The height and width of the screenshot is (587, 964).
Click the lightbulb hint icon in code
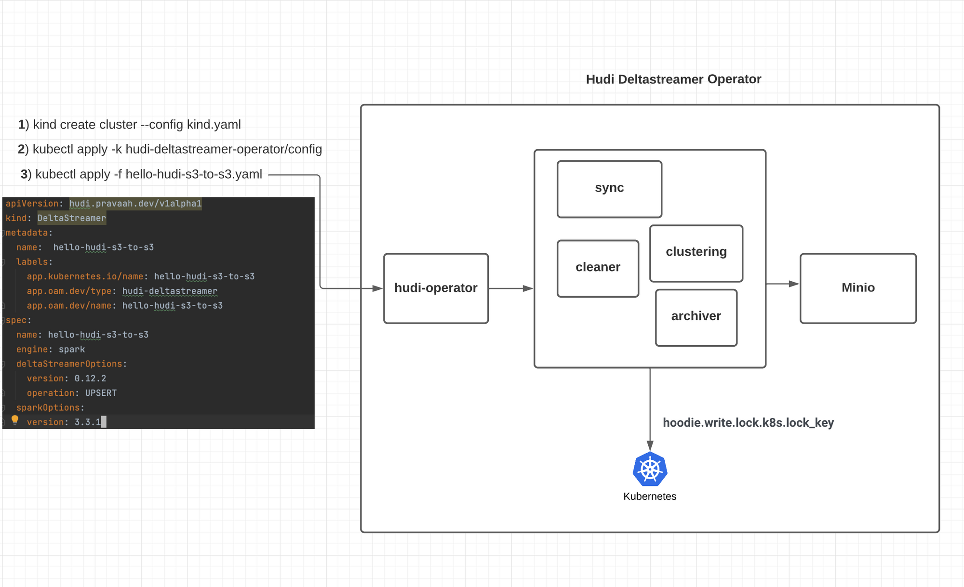[x=15, y=420]
